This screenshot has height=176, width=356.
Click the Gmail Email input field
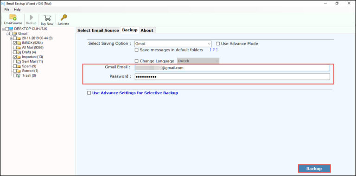point(232,68)
